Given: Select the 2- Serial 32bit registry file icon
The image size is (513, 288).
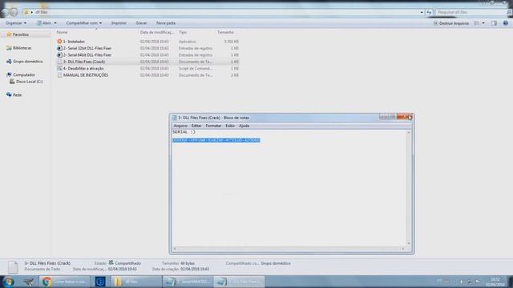Looking at the screenshot, I should [59, 48].
